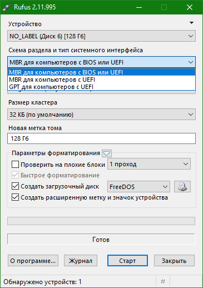
Task: Close the partition scheme combo box
Action: tap(101, 62)
